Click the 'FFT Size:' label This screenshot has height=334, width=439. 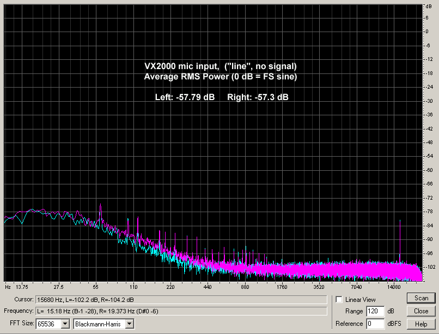coord(22,323)
